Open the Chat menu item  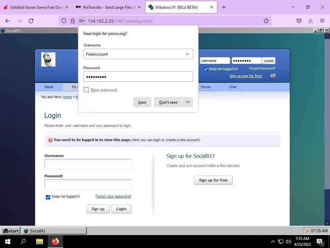pyautogui.click(x=233, y=87)
